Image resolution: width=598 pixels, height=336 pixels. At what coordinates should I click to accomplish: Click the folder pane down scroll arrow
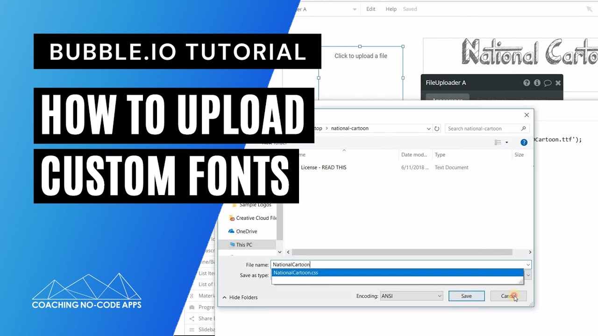pyautogui.click(x=280, y=252)
